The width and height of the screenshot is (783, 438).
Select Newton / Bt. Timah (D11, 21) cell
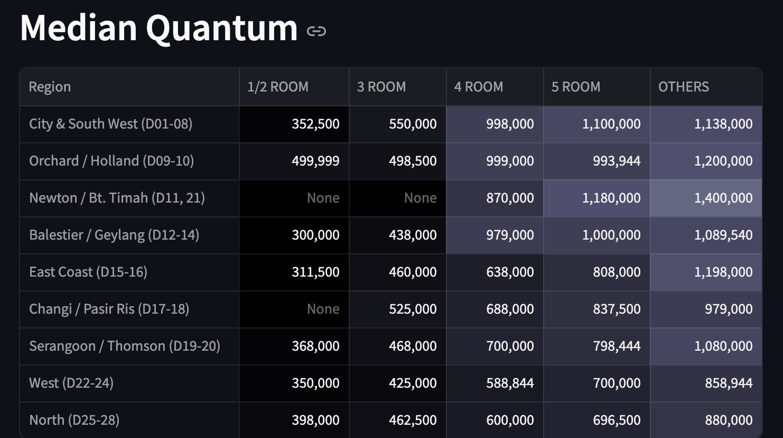(117, 198)
